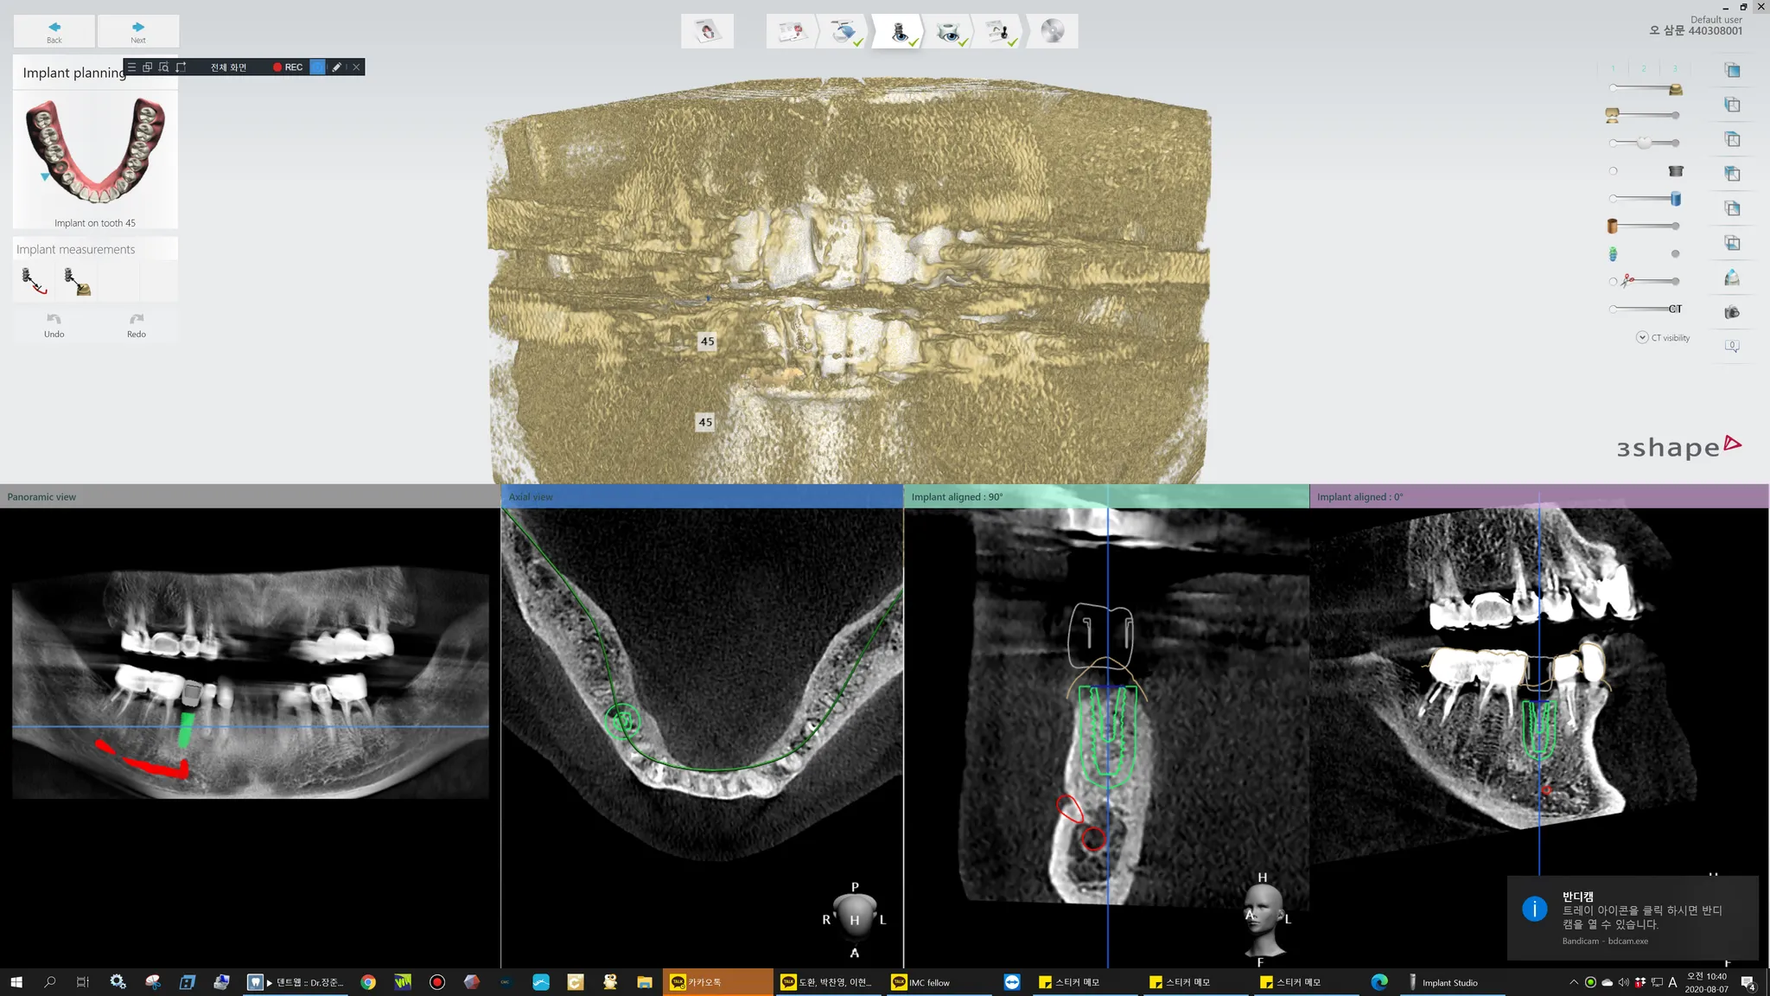Toggle scissors clipping visibility circle
The height and width of the screenshot is (996, 1770).
click(x=1613, y=281)
